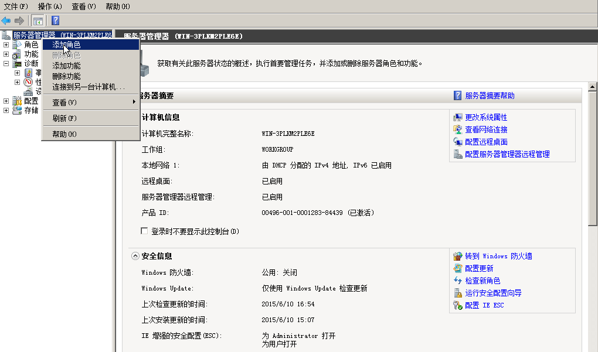Click the 配置远程桌面 link
The height and width of the screenshot is (352, 598).
pos(486,142)
